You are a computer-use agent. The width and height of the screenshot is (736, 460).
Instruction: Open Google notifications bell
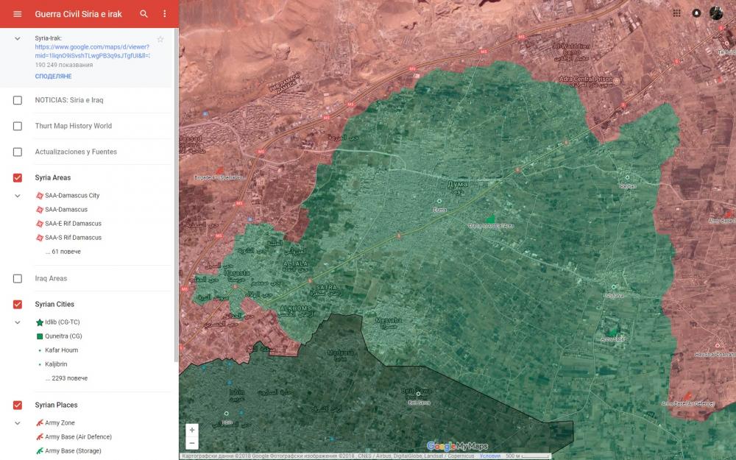tap(696, 13)
